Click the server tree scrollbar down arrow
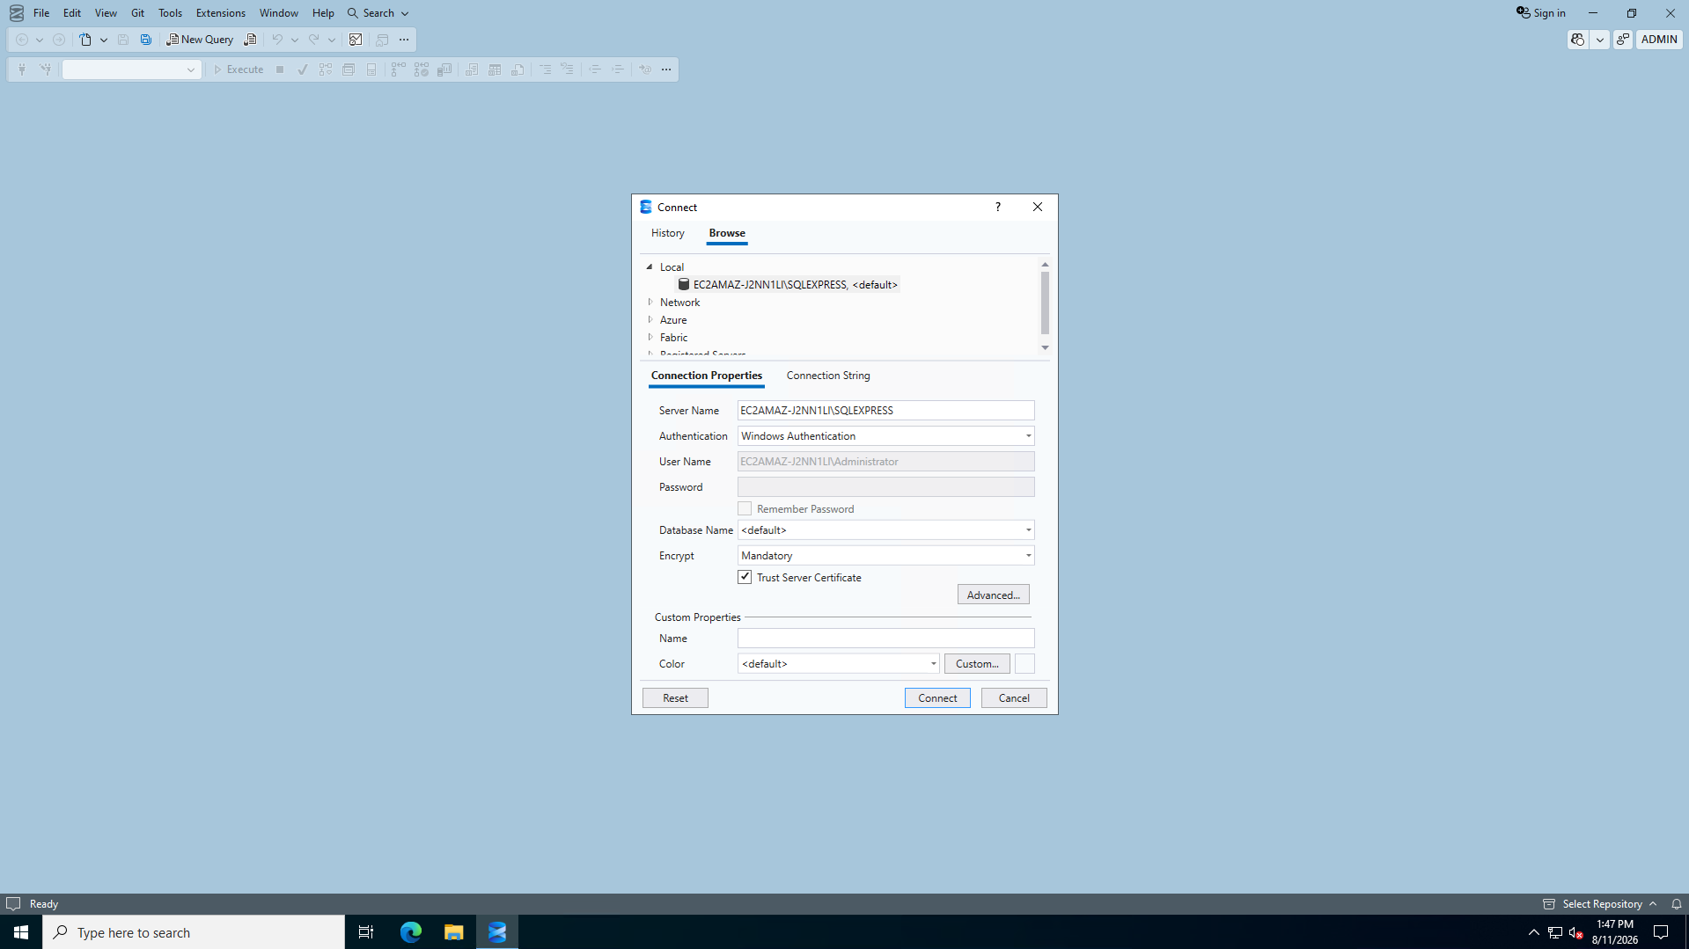The image size is (1689, 949). [x=1045, y=348]
